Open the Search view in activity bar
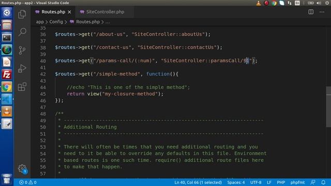331x186 pixels. (22, 32)
